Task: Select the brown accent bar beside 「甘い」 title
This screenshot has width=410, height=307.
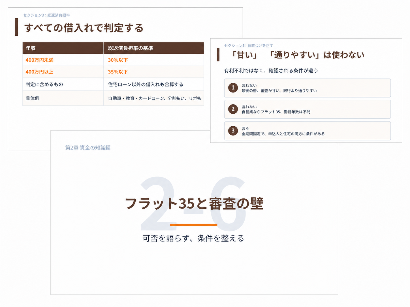Action: click(x=218, y=55)
